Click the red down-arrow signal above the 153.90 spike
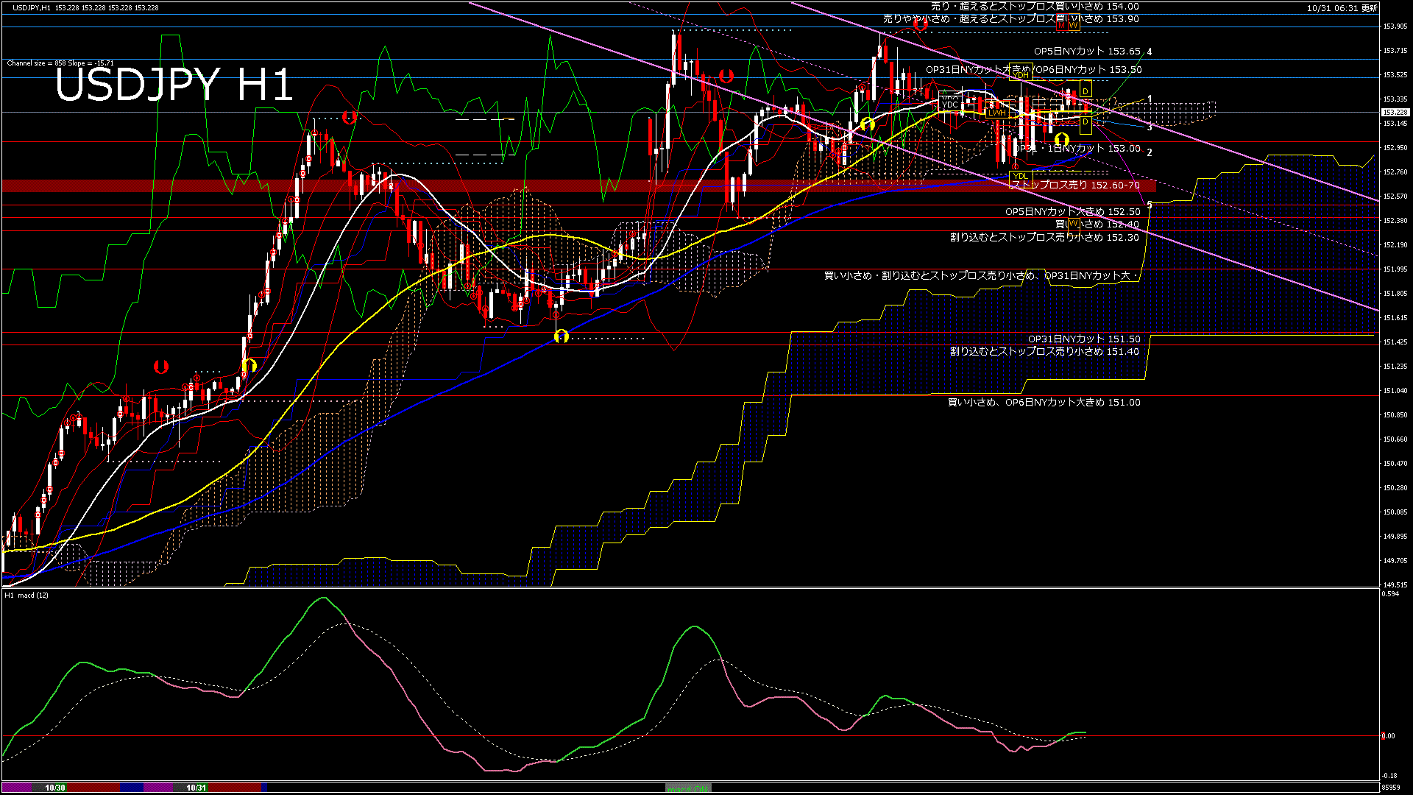The width and height of the screenshot is (1413, 795). [x=726, y=76]
